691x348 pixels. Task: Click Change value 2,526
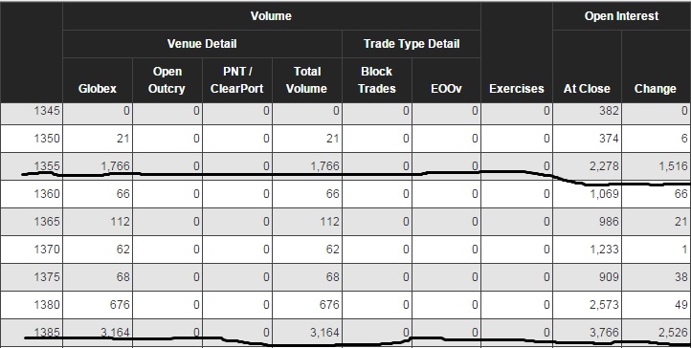point(673,333)
